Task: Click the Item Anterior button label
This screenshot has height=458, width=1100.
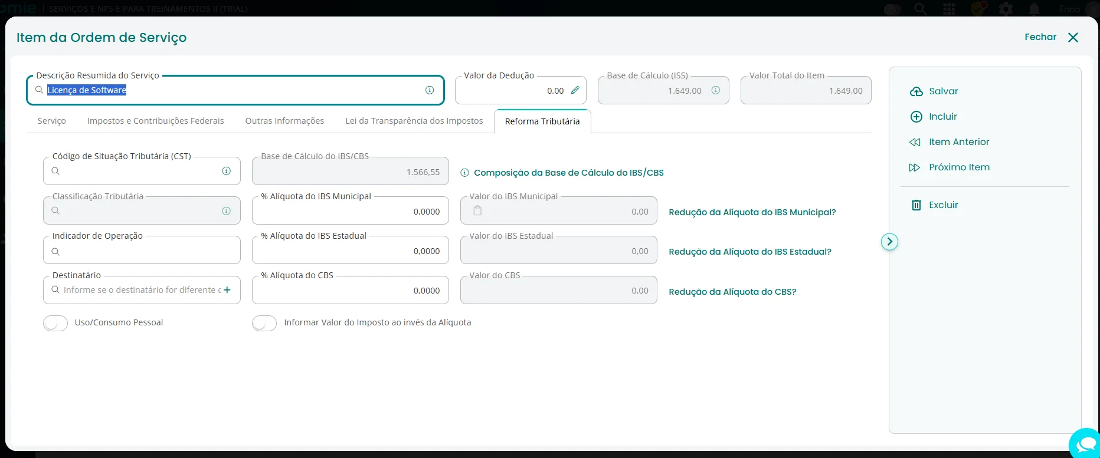Action: point(959,142)
